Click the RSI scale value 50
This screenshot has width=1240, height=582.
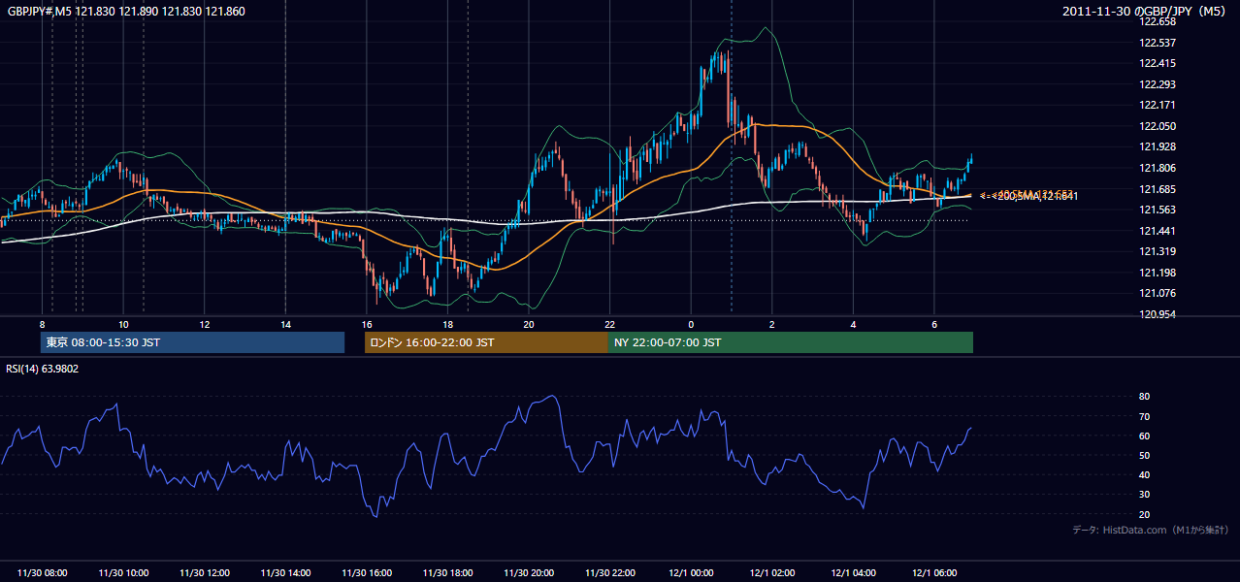click(1144, 455)
